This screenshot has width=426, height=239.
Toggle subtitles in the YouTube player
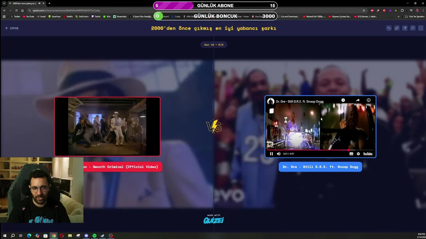click(351, 154)
